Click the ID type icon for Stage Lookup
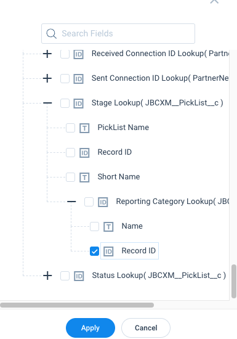237x339 pixels. 79,104
